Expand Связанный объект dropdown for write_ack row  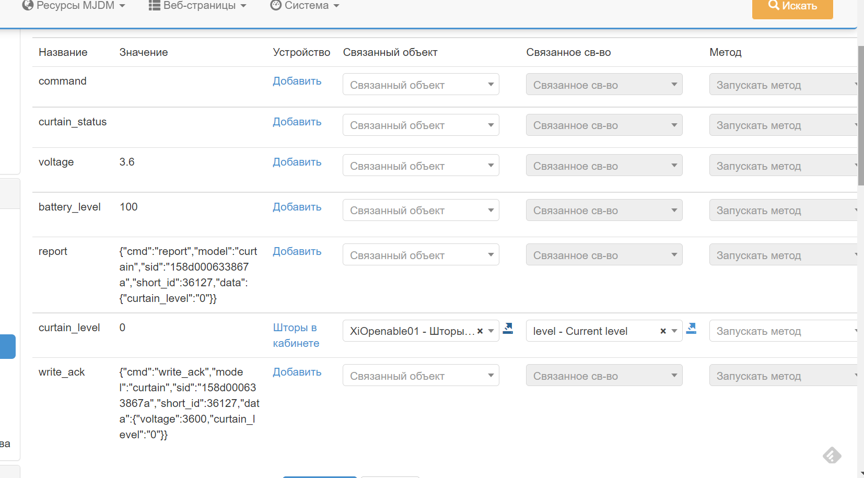[421, 376]
